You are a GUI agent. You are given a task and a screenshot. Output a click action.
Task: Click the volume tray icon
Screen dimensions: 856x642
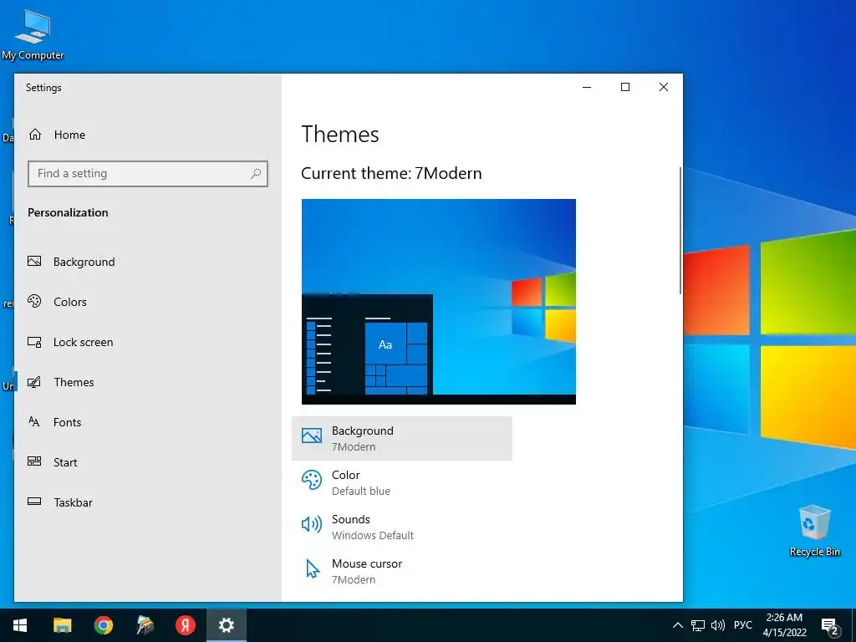tap(718, 625)
